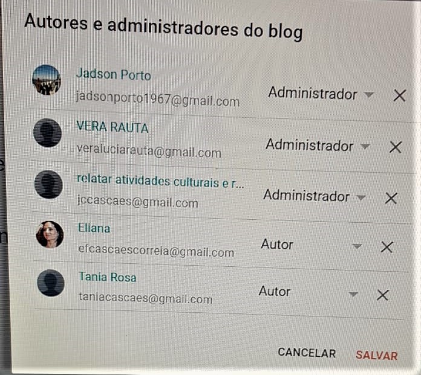421x375 pixels.
Task: Open the Tania Rosa profile link
Action: point(107,277)
